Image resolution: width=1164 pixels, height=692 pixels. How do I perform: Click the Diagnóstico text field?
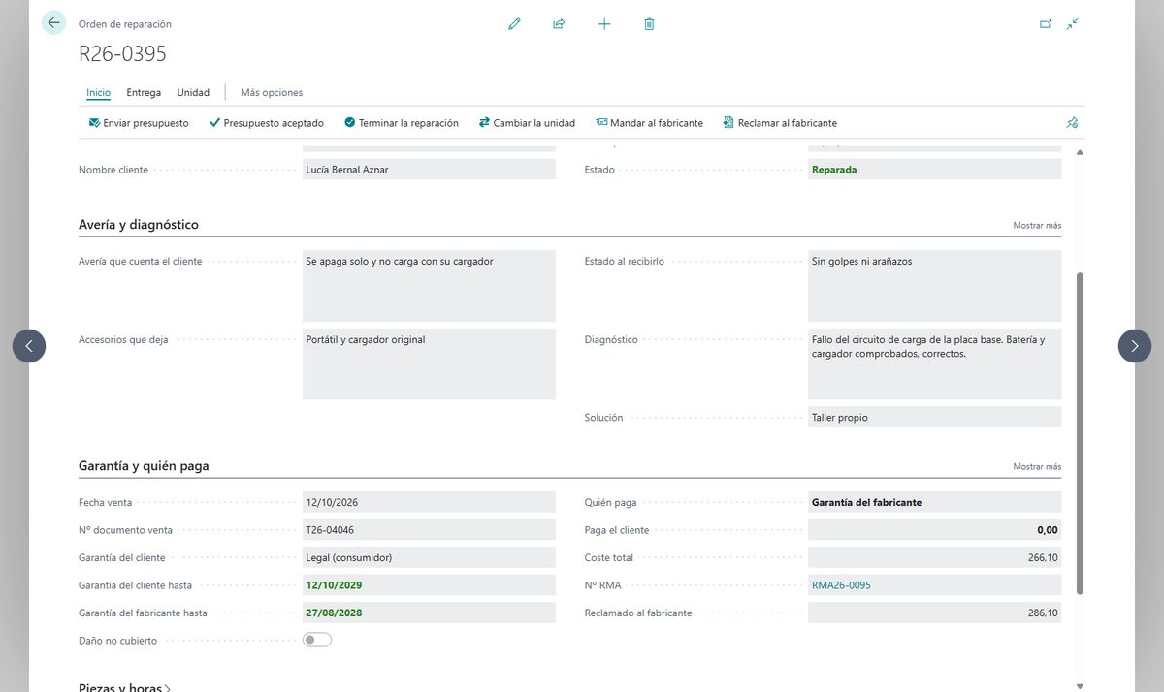click(x=934, y=364)
